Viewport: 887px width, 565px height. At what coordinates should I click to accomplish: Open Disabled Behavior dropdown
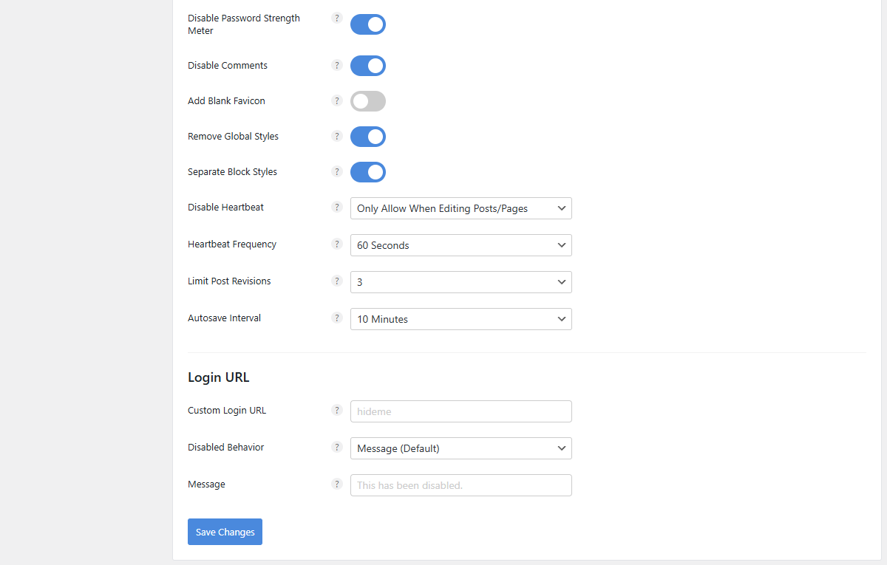(x=461, y=448)
